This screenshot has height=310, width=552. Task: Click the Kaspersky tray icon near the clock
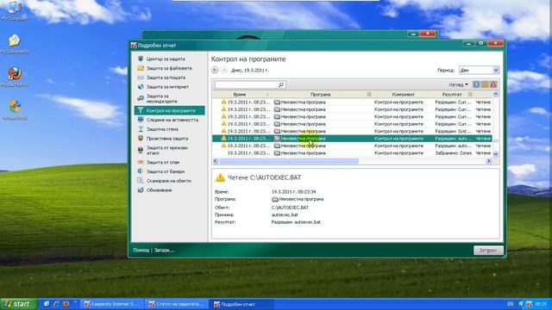pyautogui.click(x=529, y=304)
